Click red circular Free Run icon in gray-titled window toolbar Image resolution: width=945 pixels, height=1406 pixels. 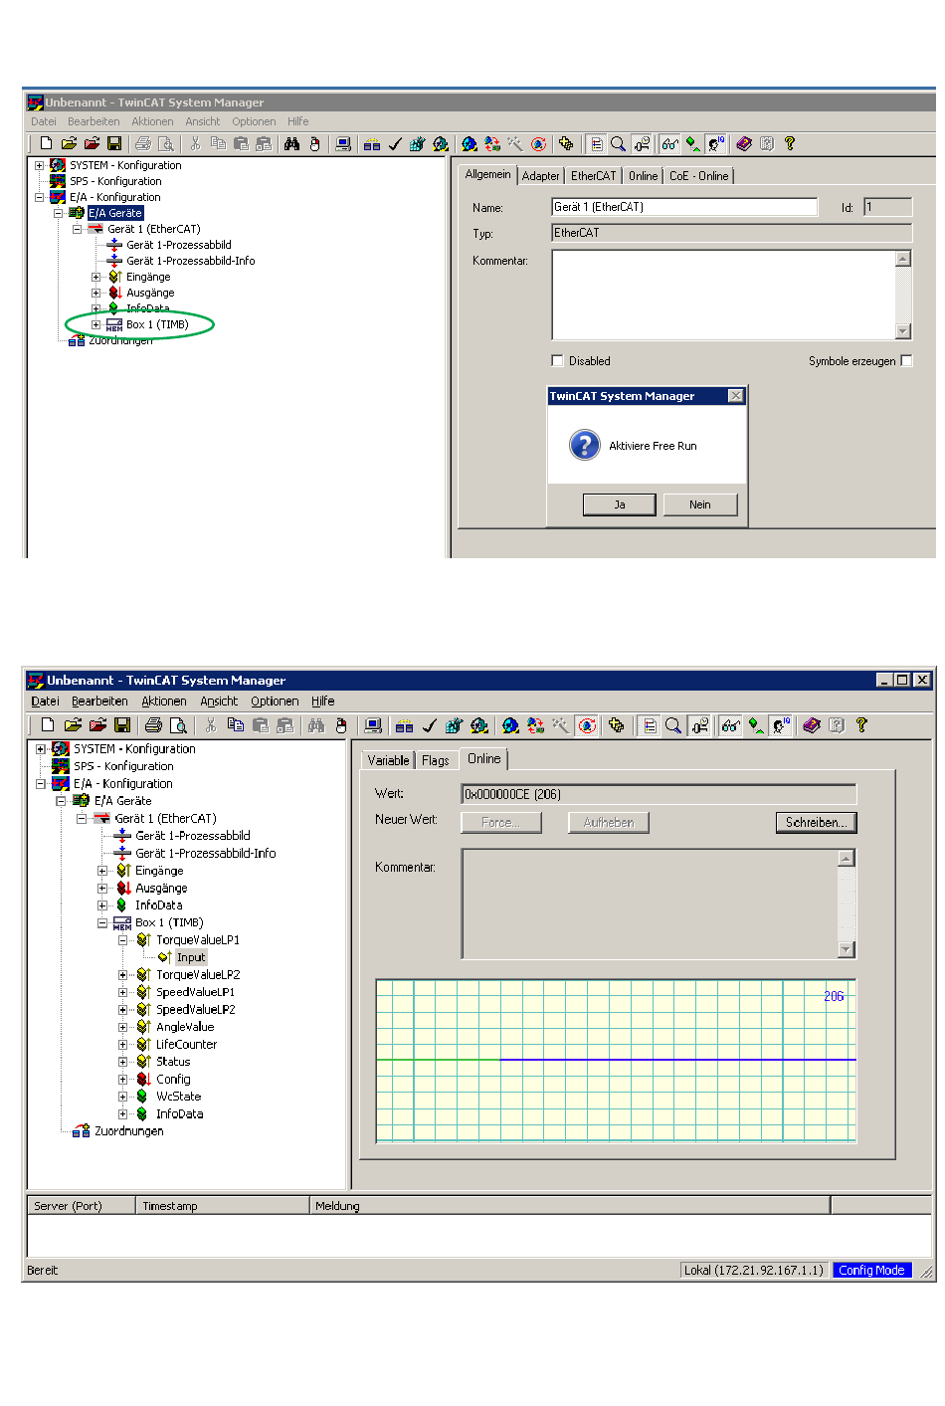pos(538,144)
